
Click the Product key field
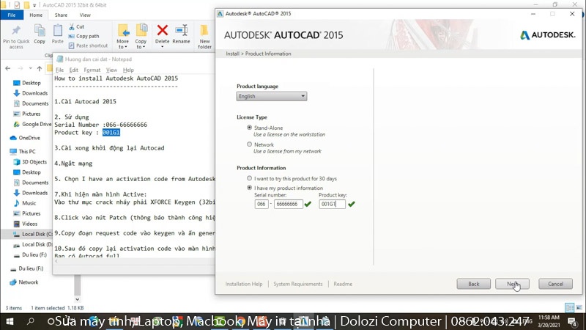332,204
